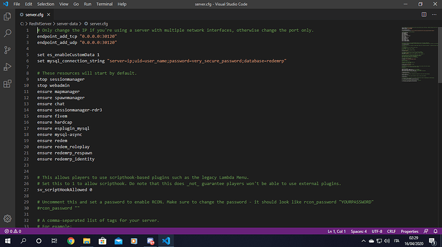Screen dimensions: 442x247
Task: Click line 22 ensure redemrp_identity
Action: click(66, 159)
